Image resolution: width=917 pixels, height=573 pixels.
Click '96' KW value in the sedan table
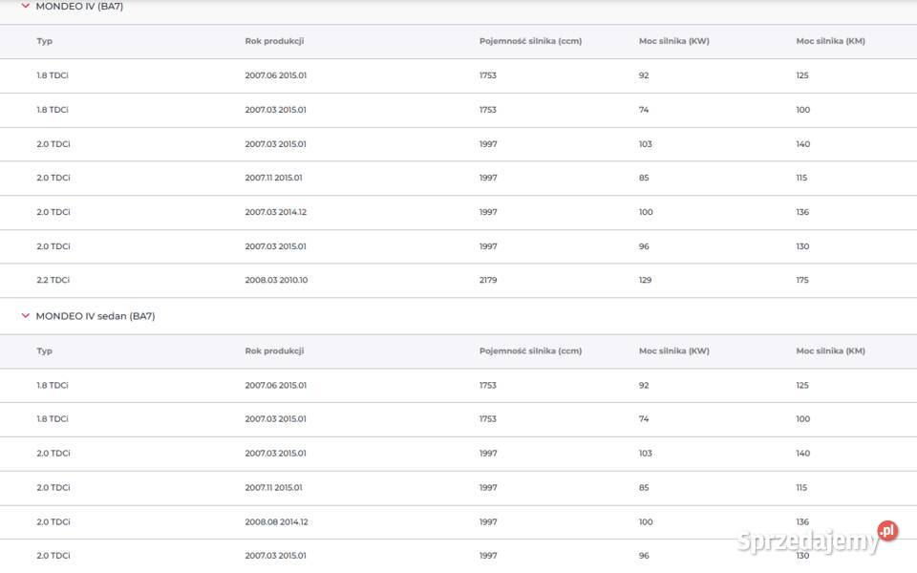(644, 556)
